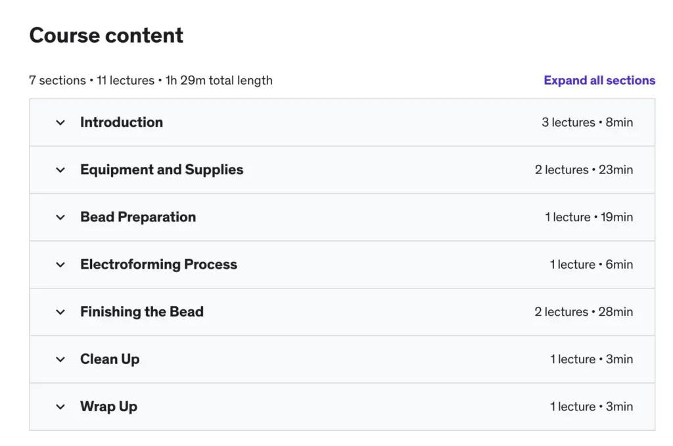Open the Wrap Up section title
Image resolution: width=673 pixels, height=446 pixels.
click(108, 406)
